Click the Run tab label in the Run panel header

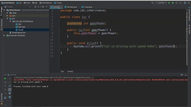coord(5,75)
